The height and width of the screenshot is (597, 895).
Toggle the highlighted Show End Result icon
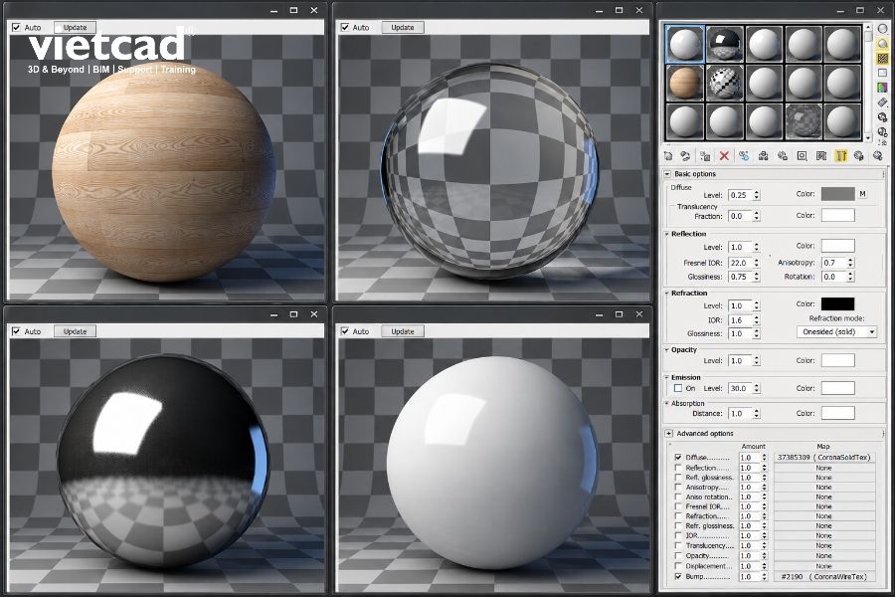click(840, 156)
